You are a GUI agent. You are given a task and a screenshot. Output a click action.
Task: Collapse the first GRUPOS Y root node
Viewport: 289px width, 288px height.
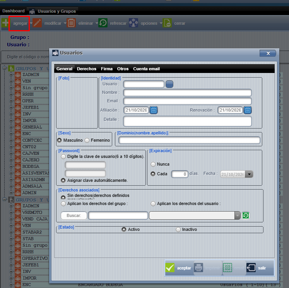coord(5,68)
